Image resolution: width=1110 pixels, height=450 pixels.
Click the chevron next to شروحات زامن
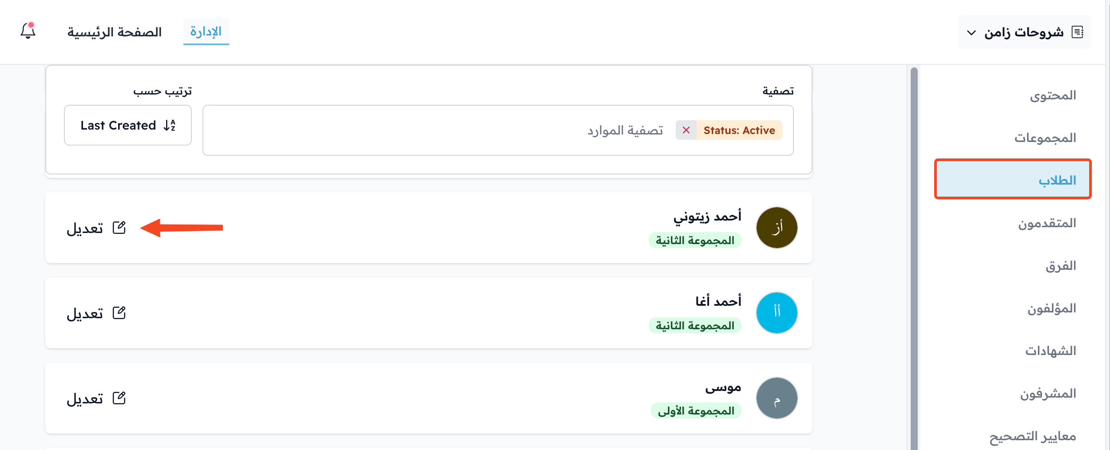971,32
